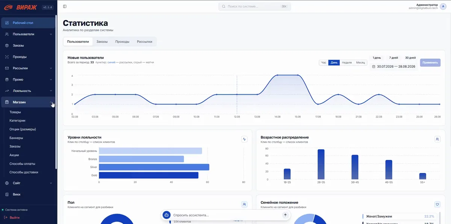Click the Применить button
This screenshot has width=451, height=224.
coord(430,63)
